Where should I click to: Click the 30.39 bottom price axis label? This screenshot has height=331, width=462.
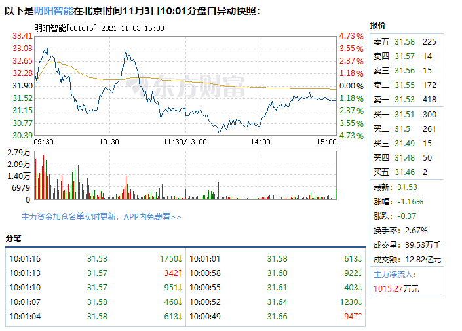(22, 136)
